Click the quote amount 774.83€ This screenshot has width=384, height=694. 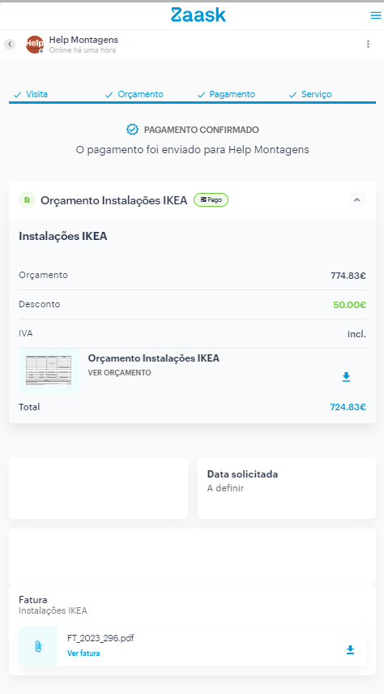(348, 276)
